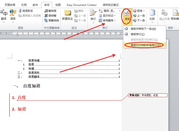179x131 pixels.
Task: Open the 审阅窗格 reviewing pane
Action: (106, 20)
